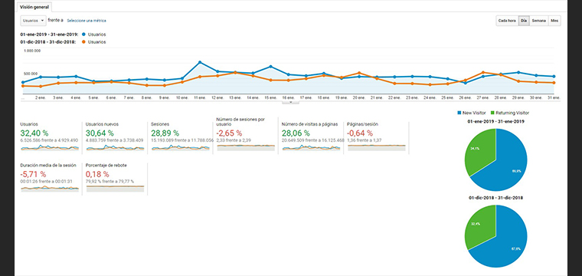This screenshot has height=276, width=582.
Task: Click the blue New Visitor legend swatch
Action: (x=459, y=113)
